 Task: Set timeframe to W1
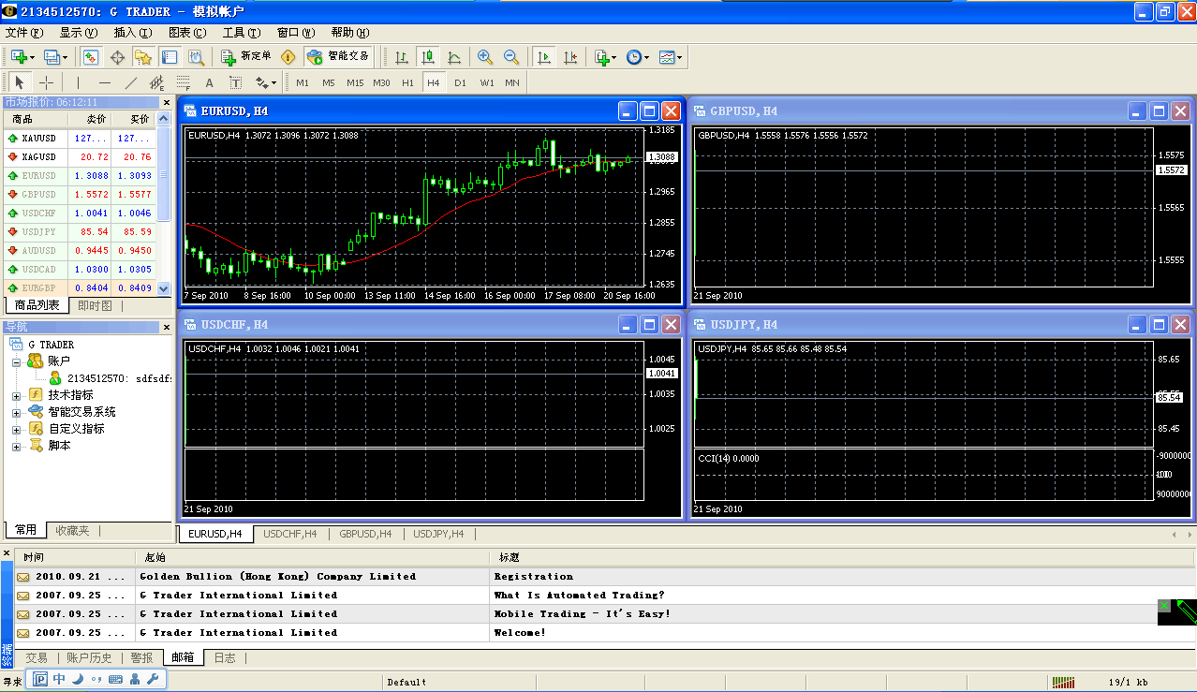[487, 82]
